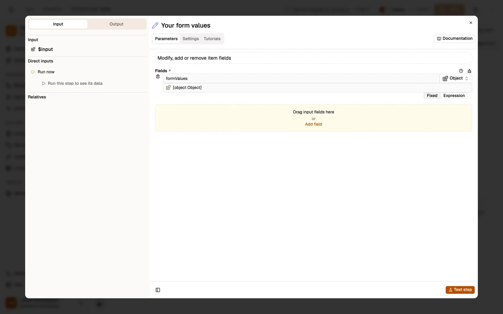Image resolution: width=503 pixels, height=314 pixels.
Task: Open the Tutorials tab
Action: click(212, 39)
